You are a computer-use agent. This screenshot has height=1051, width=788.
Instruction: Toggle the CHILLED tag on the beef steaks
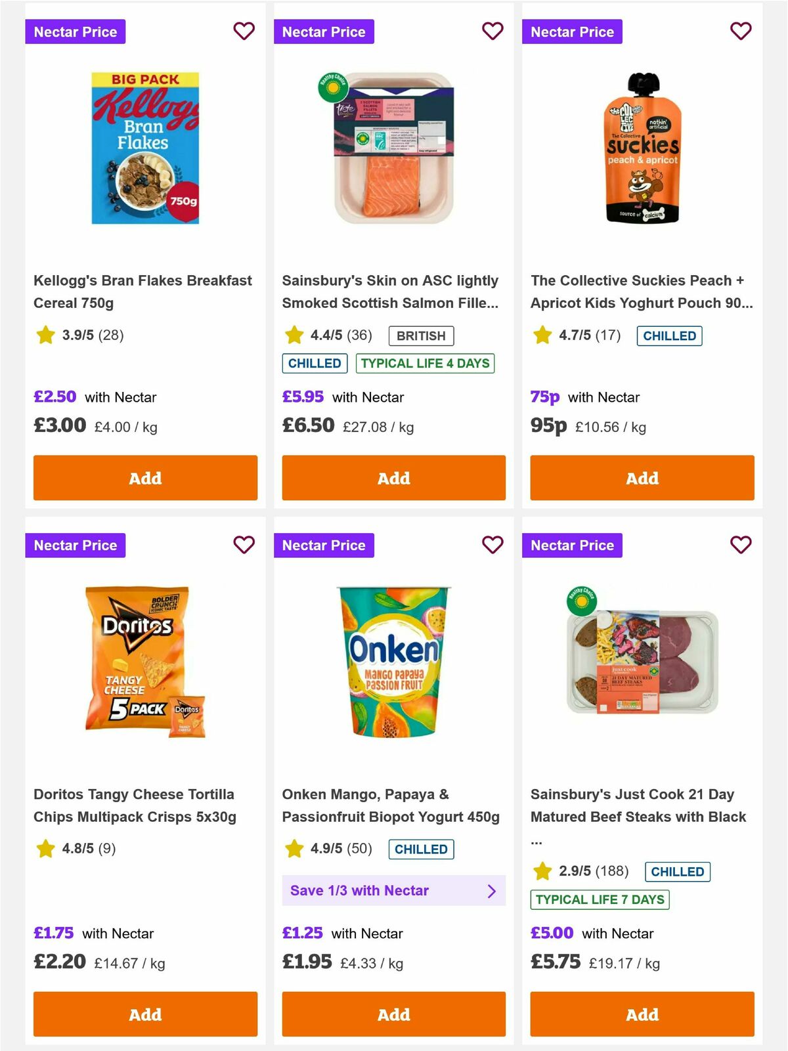point(678,872)
